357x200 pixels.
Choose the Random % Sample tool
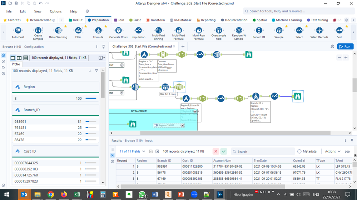click(239, 33)
